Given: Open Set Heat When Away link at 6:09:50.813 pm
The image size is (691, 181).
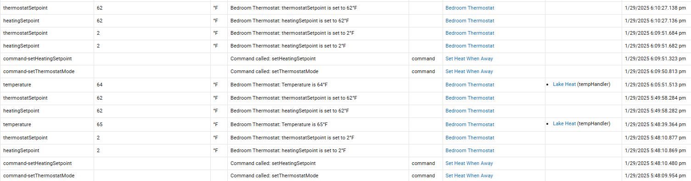Looking at the screenshot, I should [x=469, y=71].
